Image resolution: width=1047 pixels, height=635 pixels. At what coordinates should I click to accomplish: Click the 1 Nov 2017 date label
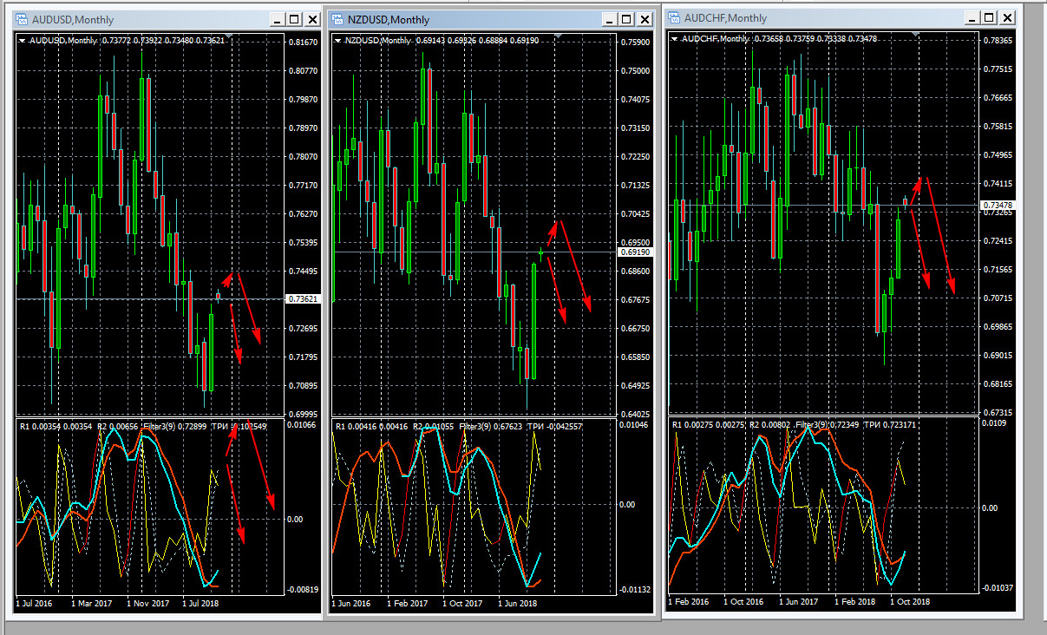coord(147,602)
